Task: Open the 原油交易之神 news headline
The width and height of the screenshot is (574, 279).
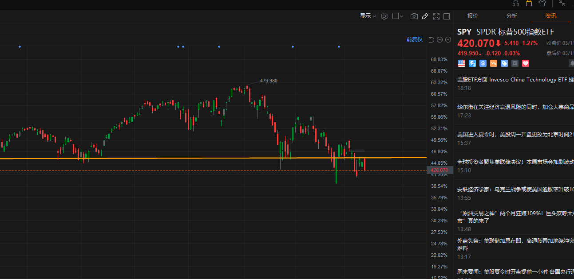Action: [515, 217]
